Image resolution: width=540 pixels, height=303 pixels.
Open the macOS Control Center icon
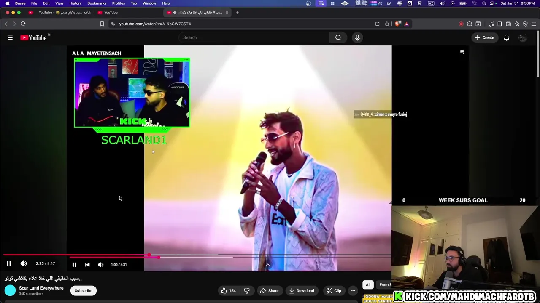(492, 3)
